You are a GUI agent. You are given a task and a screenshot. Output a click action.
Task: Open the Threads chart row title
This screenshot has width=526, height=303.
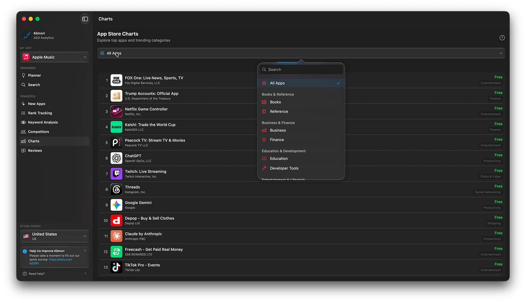(132, 187)
